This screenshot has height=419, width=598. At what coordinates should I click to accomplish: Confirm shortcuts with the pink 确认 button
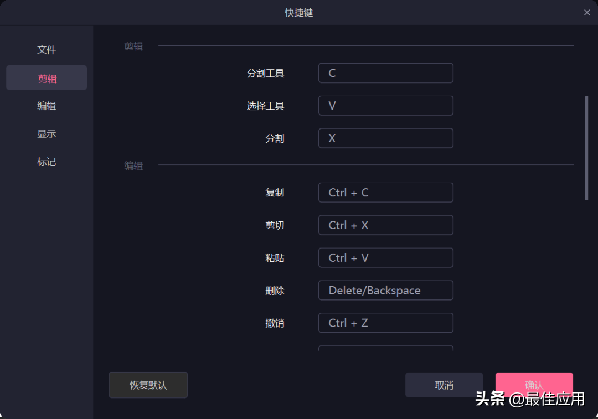534,385
